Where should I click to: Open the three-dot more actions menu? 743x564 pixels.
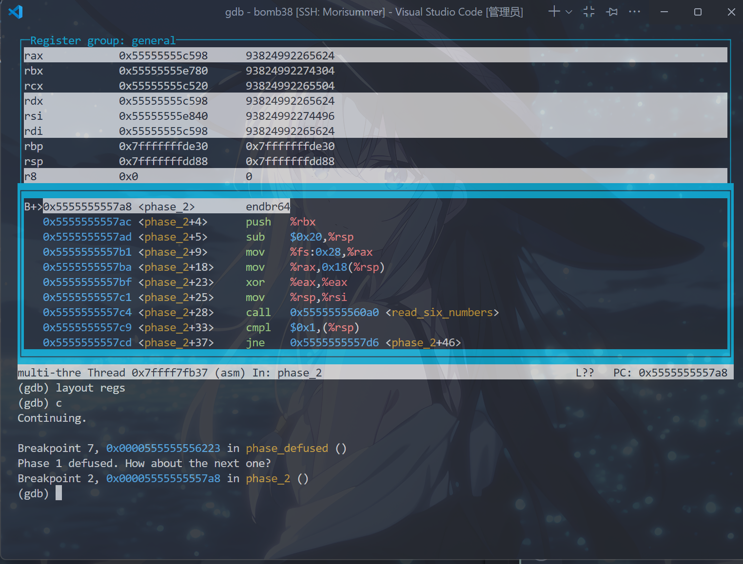(x=634, y=12)
